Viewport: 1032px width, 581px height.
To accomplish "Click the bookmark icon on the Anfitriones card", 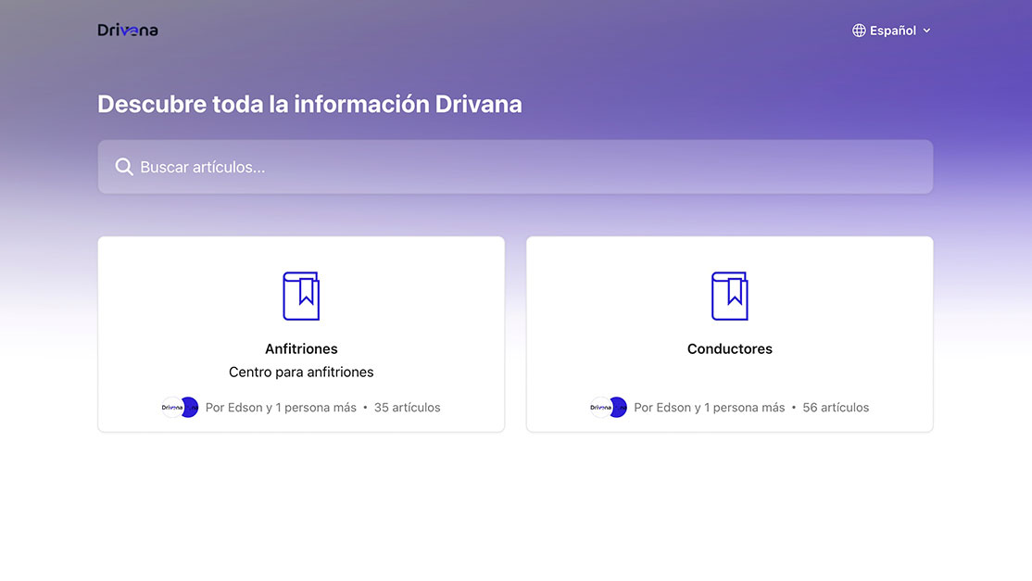I will click(301, 296).
